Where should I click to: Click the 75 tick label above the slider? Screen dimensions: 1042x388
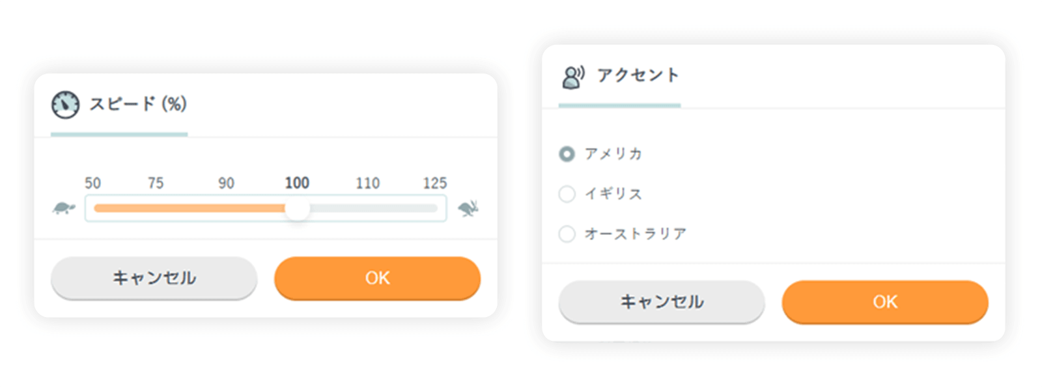click(x=155, y=184)
